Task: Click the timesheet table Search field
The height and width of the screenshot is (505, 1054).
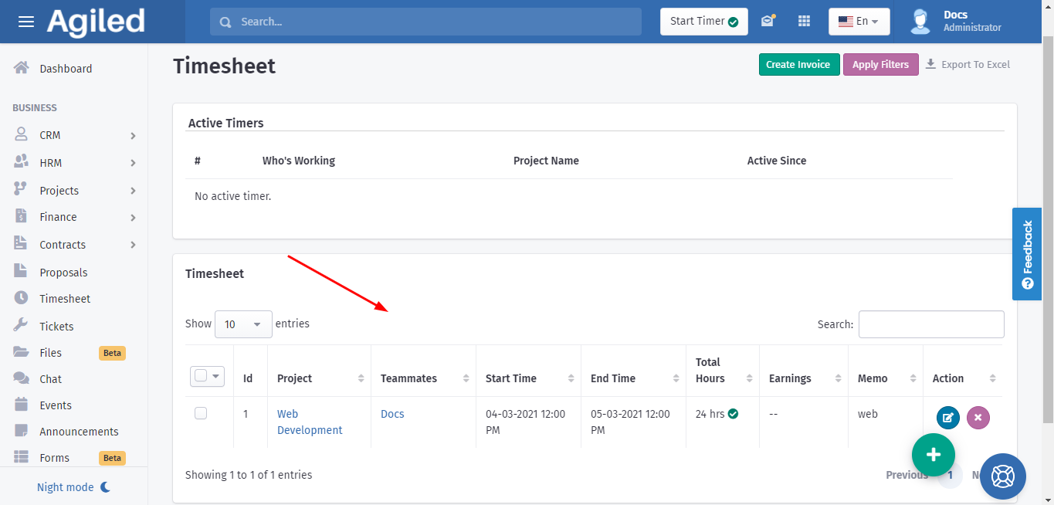Action: click(x=930, y=324)
